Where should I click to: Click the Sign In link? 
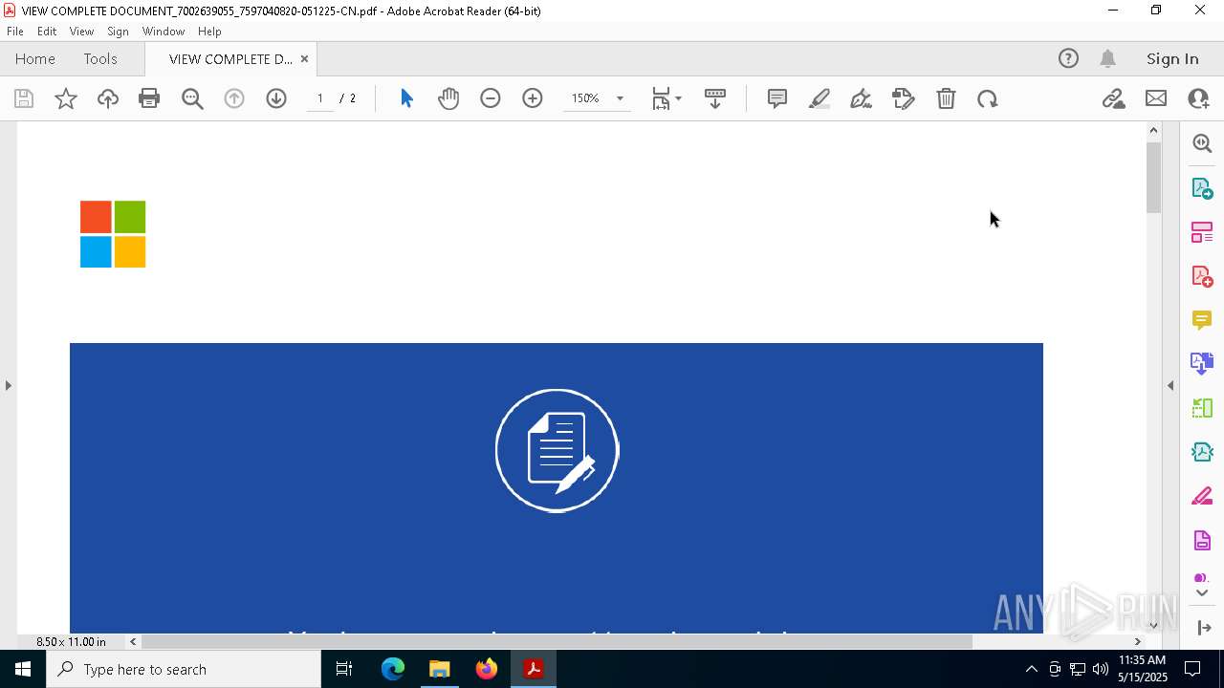tap(1172, 58)
